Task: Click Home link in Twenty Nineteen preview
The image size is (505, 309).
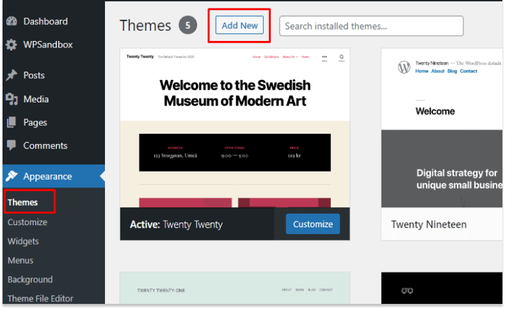Action: (x=422, y=71)
